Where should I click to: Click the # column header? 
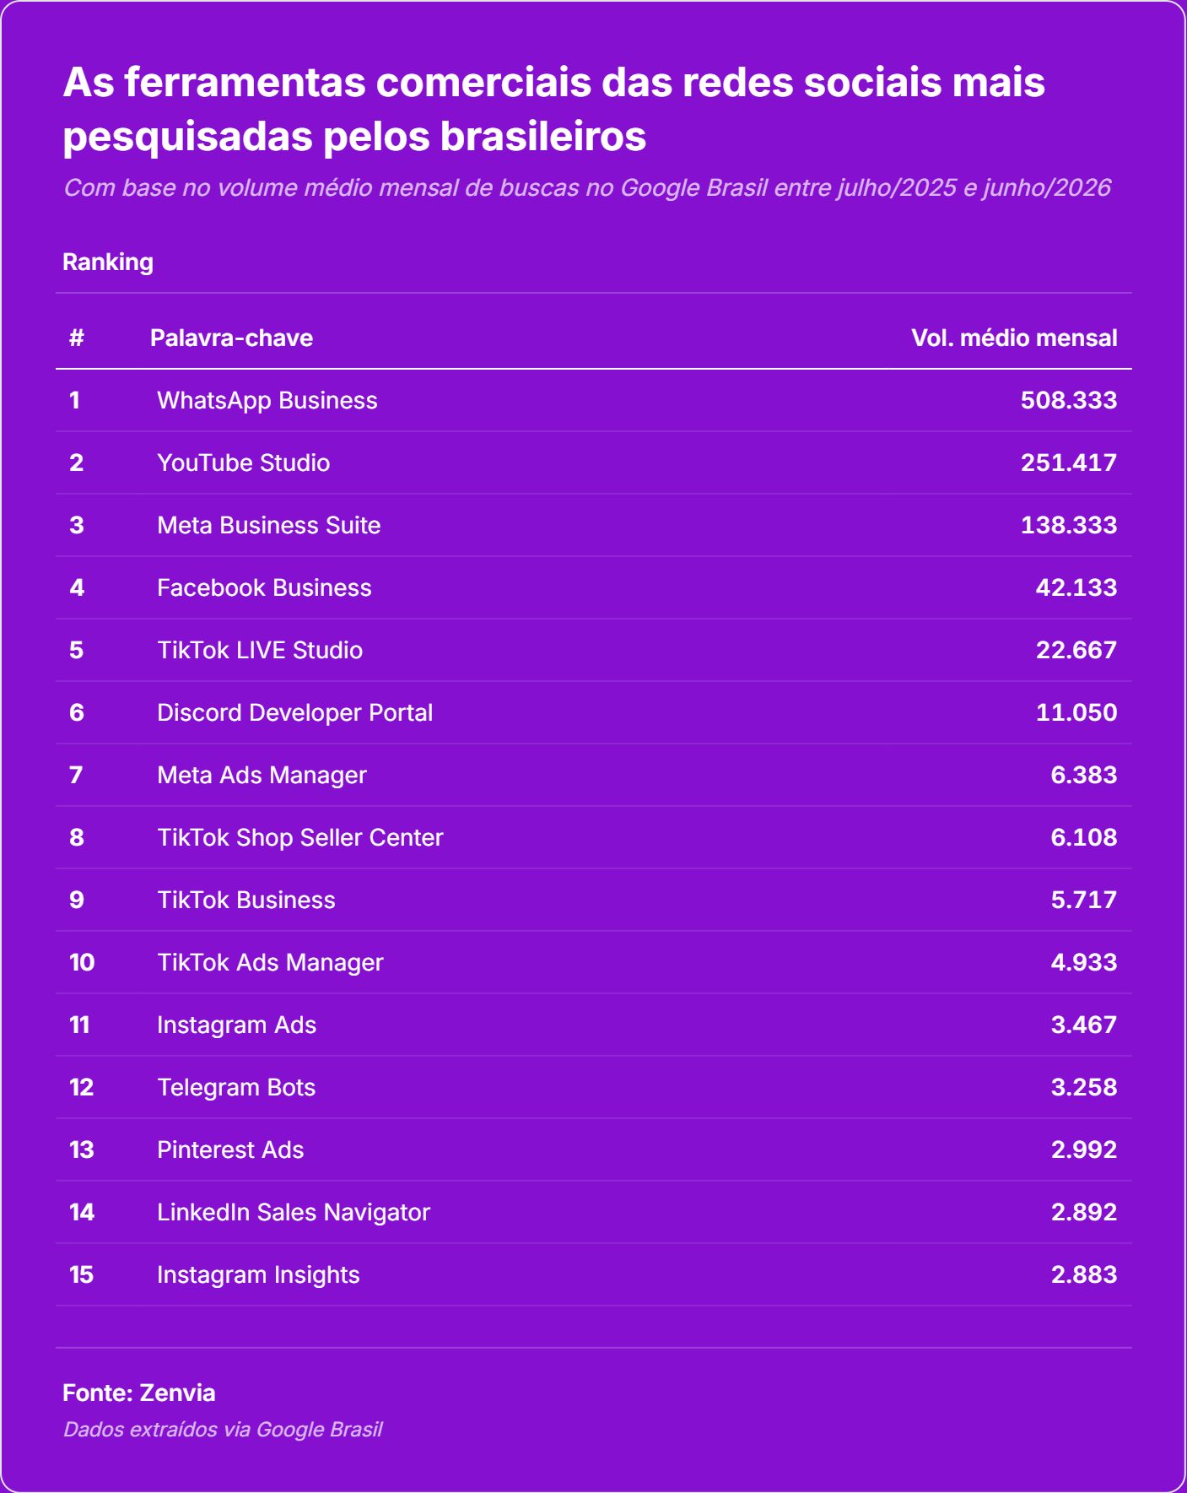point(77,338)
